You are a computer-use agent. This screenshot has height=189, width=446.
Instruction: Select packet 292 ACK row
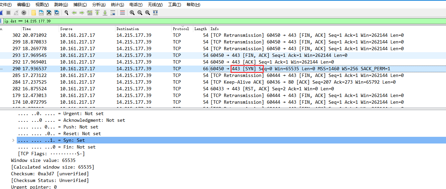click(223, 62)
